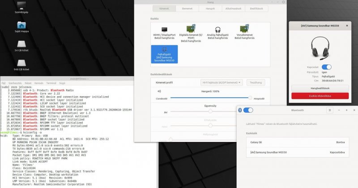Select Analóg fejhallgató output device
Viewport: 358px width, 188px height.
tap(217, 34)
